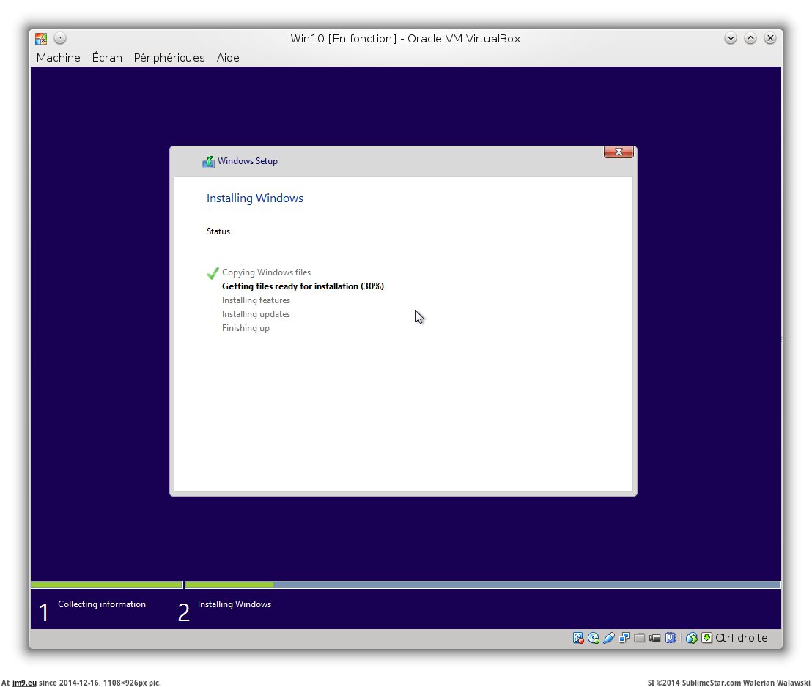Open the network adapters status icon

624,638
